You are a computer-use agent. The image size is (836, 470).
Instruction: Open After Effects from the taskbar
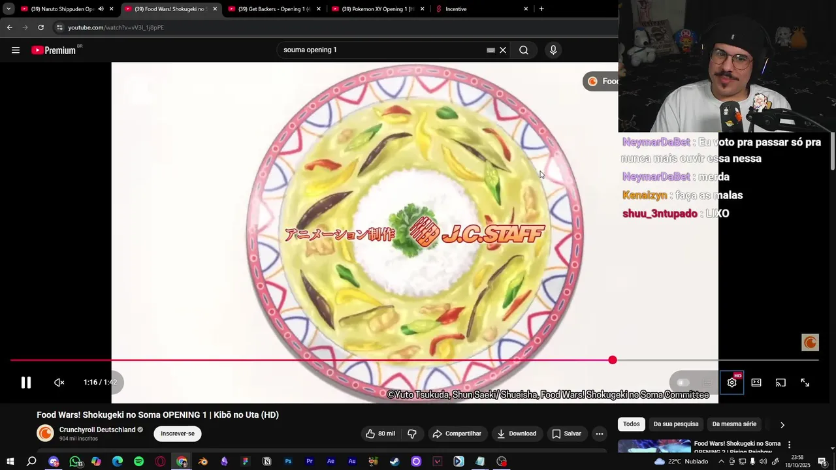coord(330,462)
